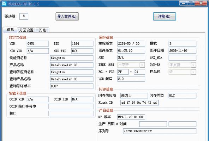209x141 pixels.
Task: Select the HID VID field
Action: tap(38, 51)
